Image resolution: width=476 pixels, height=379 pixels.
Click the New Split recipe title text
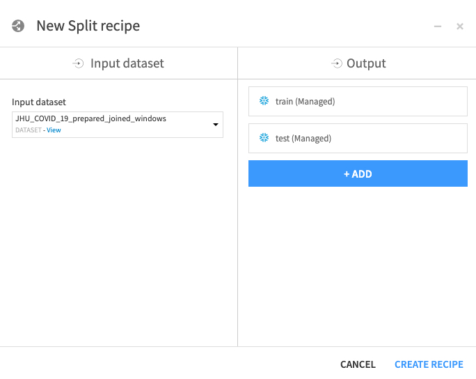88,26
